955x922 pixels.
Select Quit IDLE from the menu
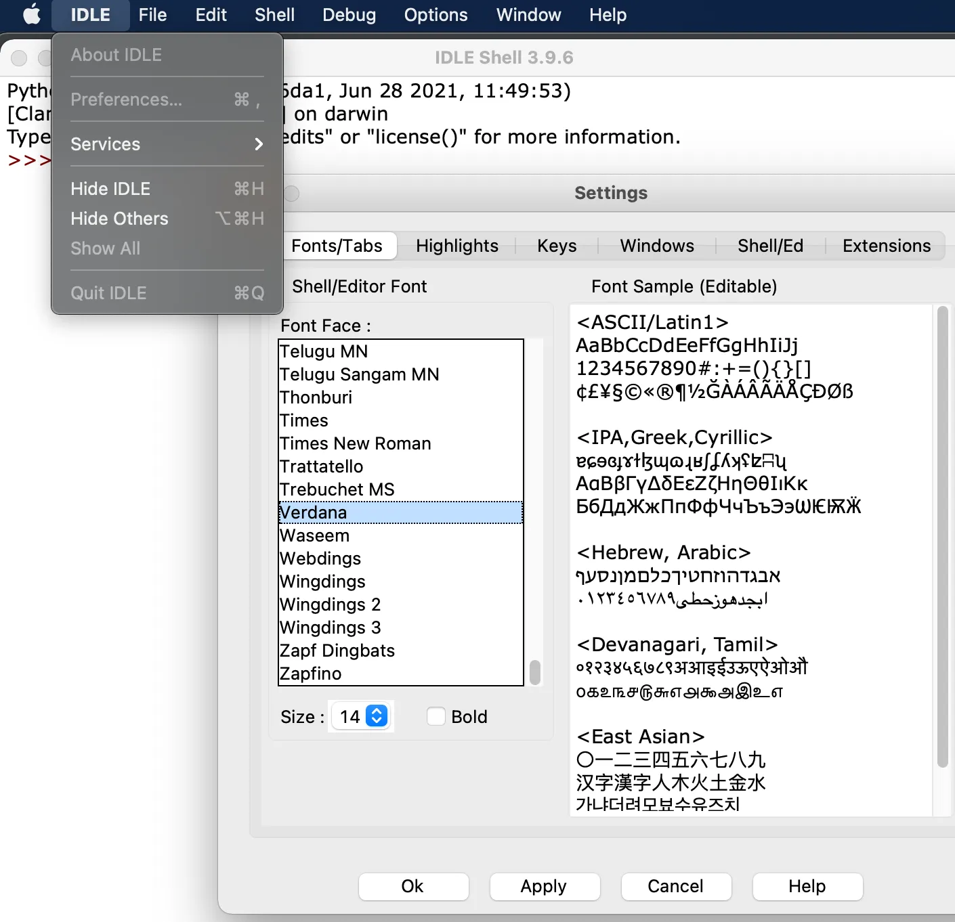[167, 293]
